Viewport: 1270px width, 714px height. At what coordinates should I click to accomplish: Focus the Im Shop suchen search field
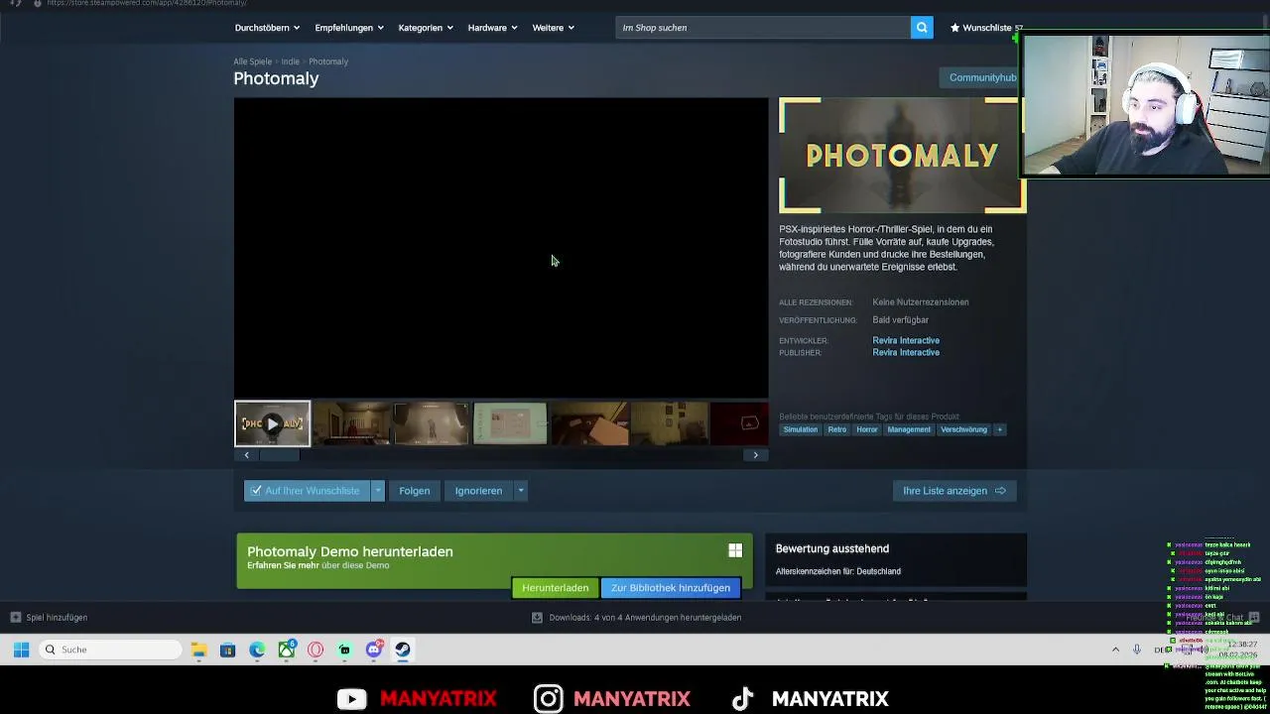coord(762,28)
